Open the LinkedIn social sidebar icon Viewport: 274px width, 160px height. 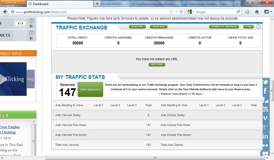pyautogui.click(x=265, y=136)
